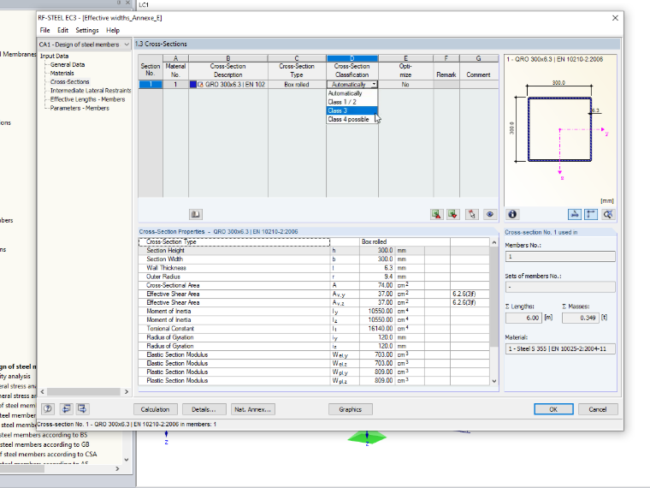Click the Material No. 1 cell
650x488 pixels.
click(x=175, y=84)
